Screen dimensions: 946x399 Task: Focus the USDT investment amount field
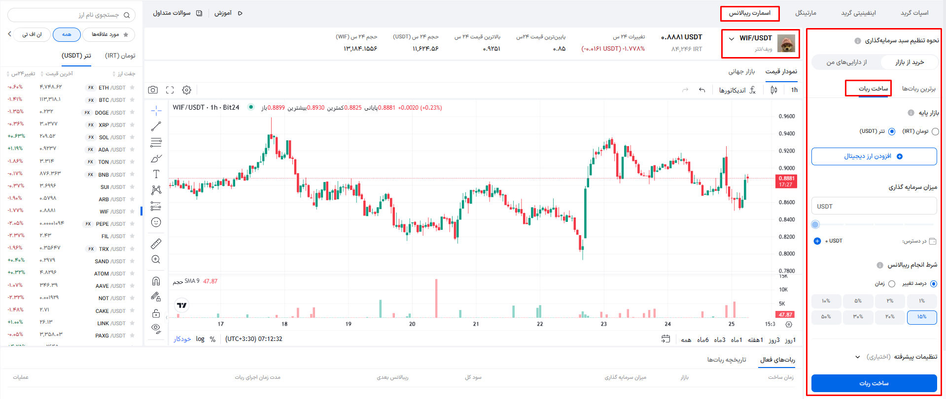coord(874,206)
